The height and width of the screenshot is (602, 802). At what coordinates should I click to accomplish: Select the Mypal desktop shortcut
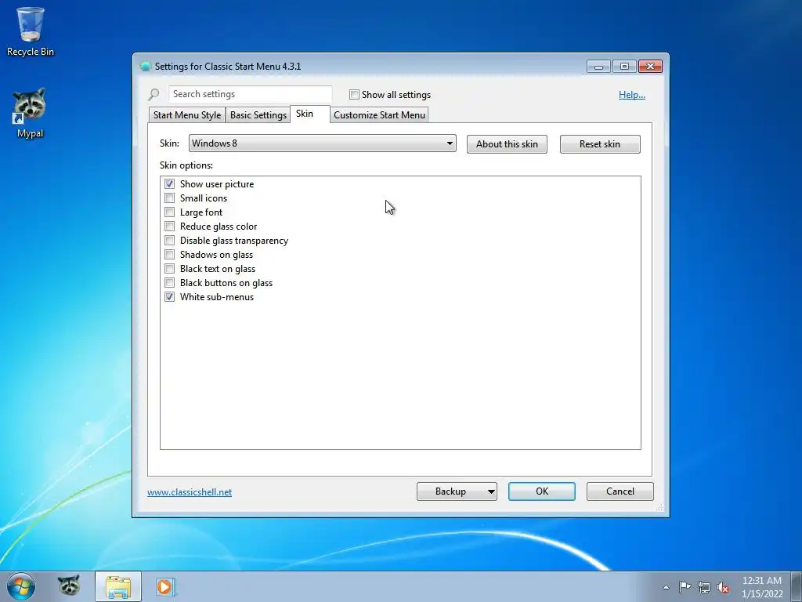coord(31,113)
